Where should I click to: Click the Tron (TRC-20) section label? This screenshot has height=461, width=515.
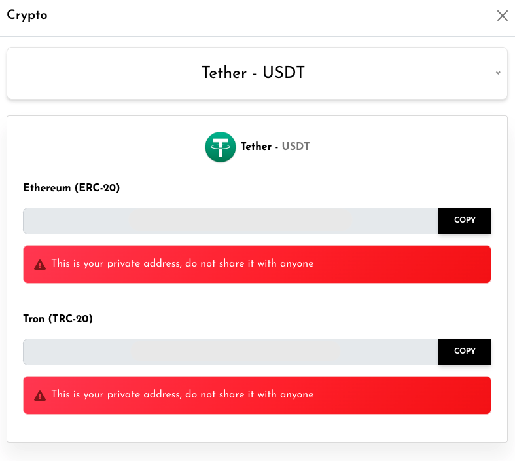(x=58, y=319)
